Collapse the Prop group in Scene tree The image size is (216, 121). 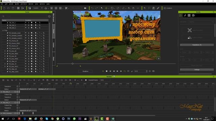(3, 31)
